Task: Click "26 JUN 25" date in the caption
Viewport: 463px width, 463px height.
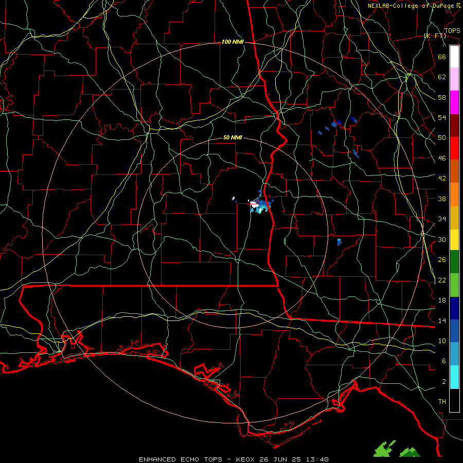Action: pyautogui.click(x=280, y=459)
